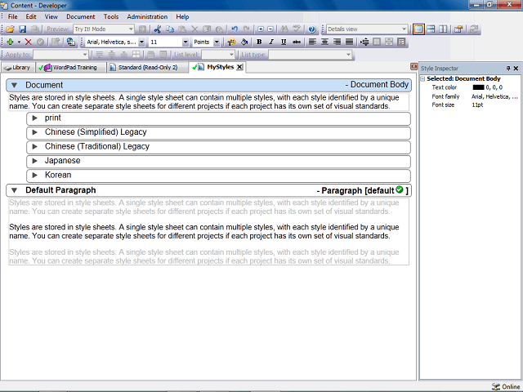Click the black sample paragraph text
The width and height of the screenshot is (523, 392).
click(x=204, y=232)
